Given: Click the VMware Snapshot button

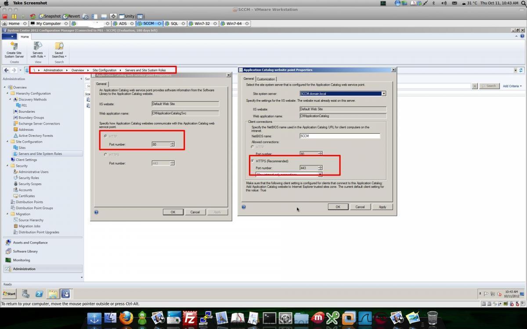Looking at the screenshot, I should [x=50, y=16].
